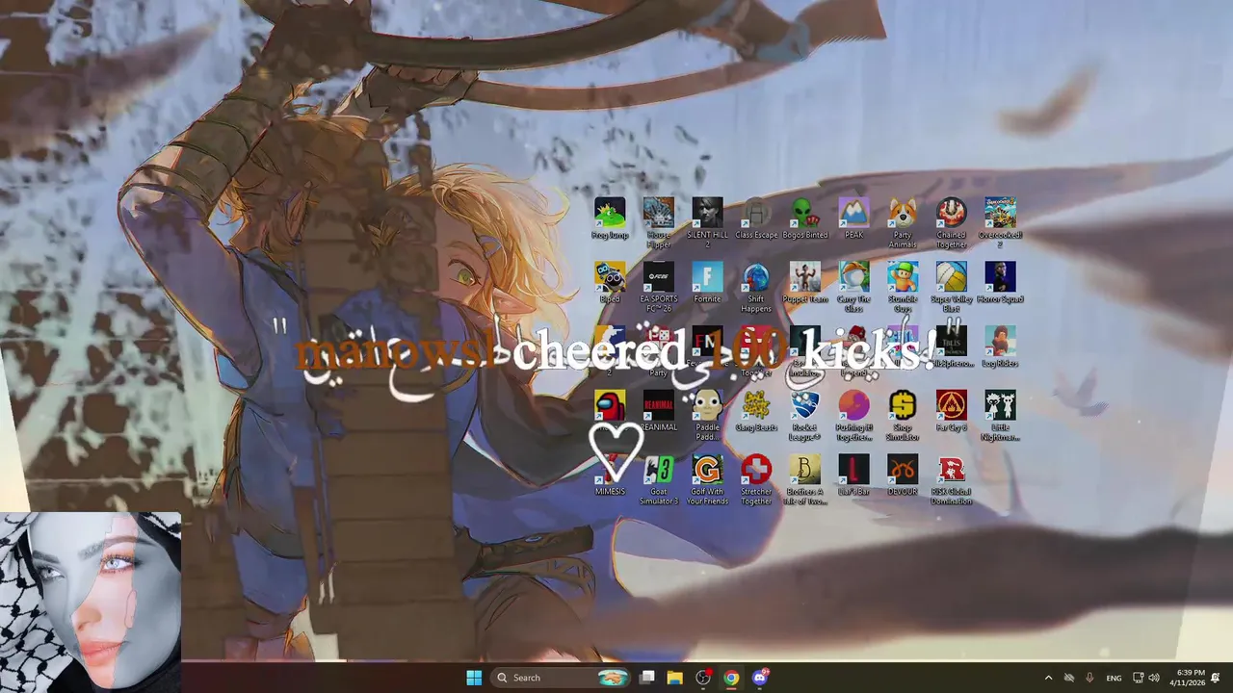Click the webcam overlay thumbnail
The width and height of the screenshot is (1233, 693).
point(91,602)
